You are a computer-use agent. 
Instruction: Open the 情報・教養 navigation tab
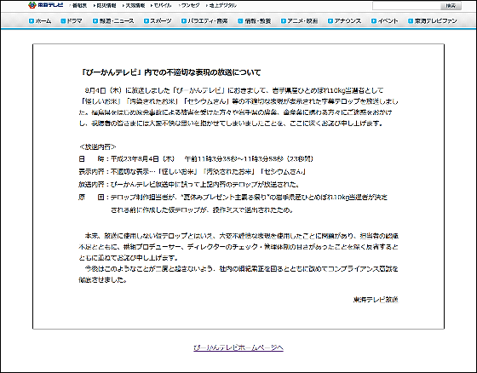255,21
